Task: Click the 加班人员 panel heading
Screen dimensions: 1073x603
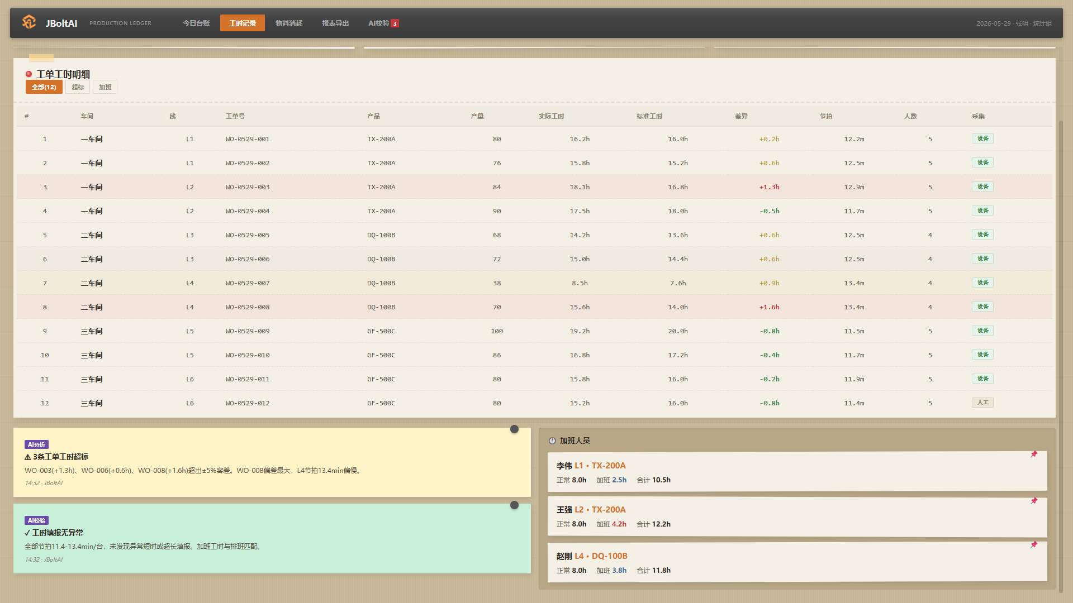Action: tap(575, 441)
